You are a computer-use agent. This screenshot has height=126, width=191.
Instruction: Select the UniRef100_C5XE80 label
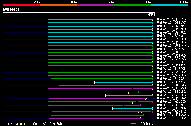click(171, 72)
